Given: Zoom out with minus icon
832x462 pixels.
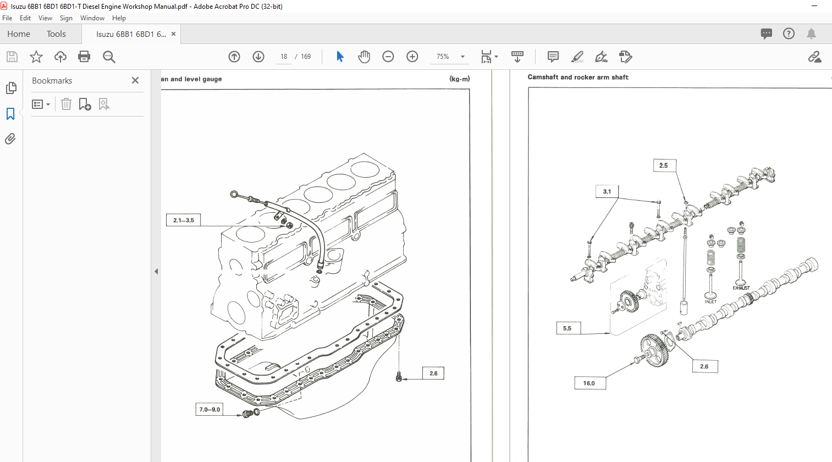Looking at the screenshot, I should (x=388, y=57).
